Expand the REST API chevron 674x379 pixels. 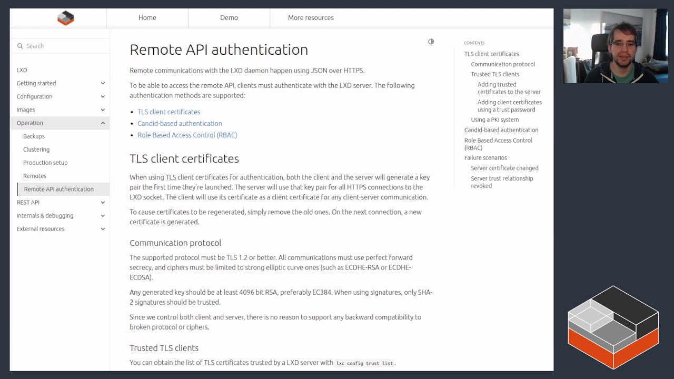pos(103,202)
